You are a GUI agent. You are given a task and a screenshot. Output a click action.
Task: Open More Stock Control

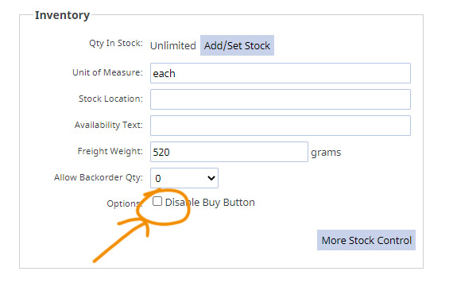[366, 240]
